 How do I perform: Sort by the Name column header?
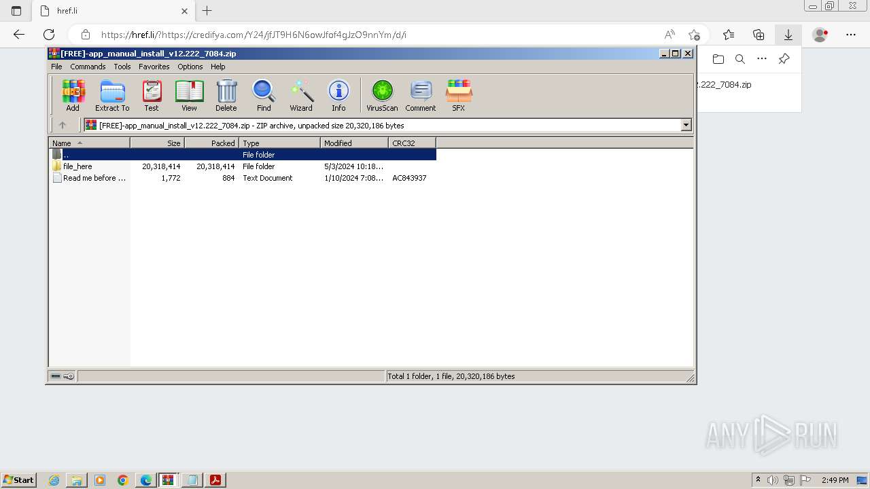point(89,143)
